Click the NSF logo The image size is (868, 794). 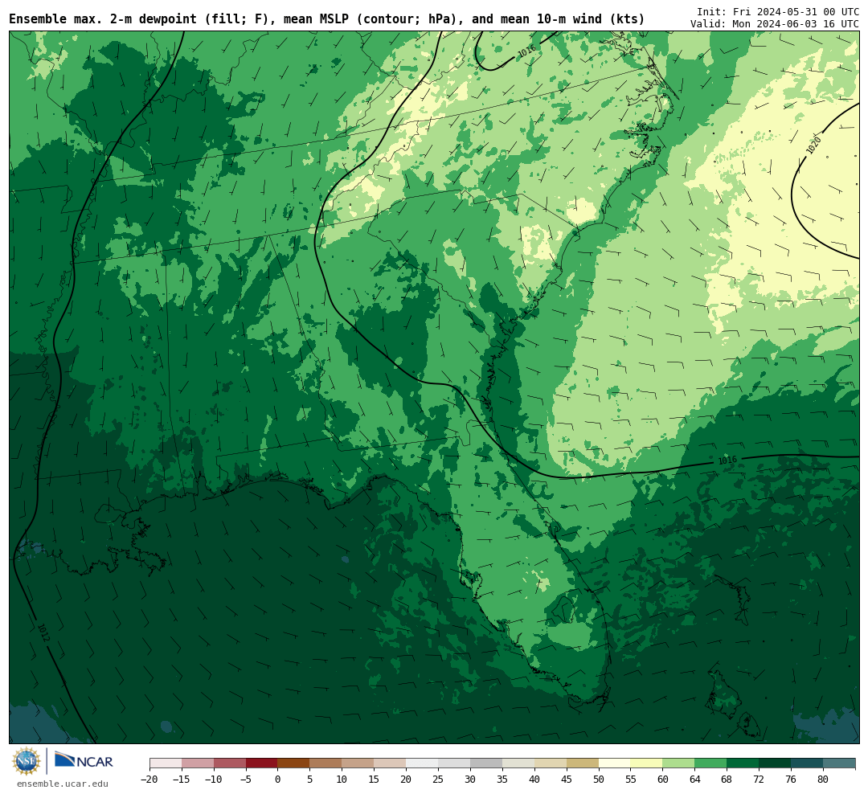[x=27, y=761]
